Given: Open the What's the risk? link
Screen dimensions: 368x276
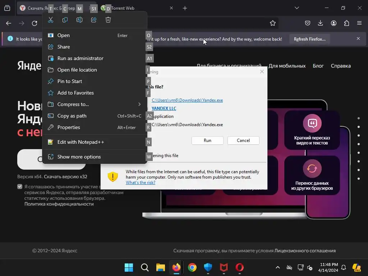Looking at the screenshot, I should coord(141,183).
